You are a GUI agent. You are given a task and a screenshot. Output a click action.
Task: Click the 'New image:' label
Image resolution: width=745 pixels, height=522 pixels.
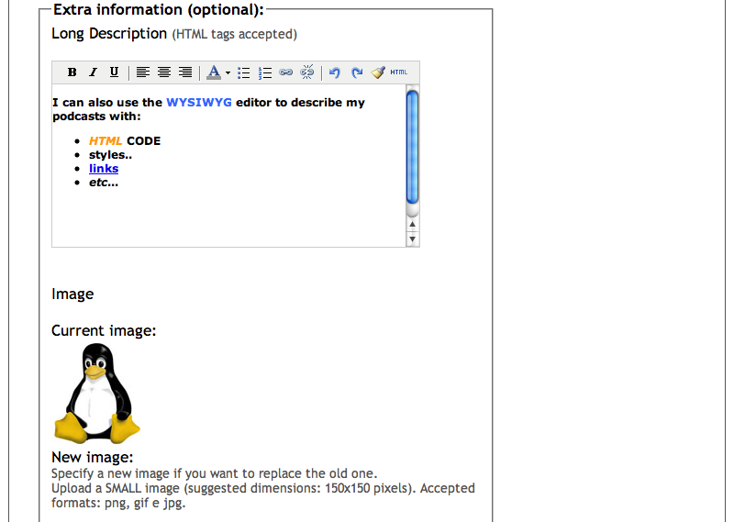[x=92, y=457]
